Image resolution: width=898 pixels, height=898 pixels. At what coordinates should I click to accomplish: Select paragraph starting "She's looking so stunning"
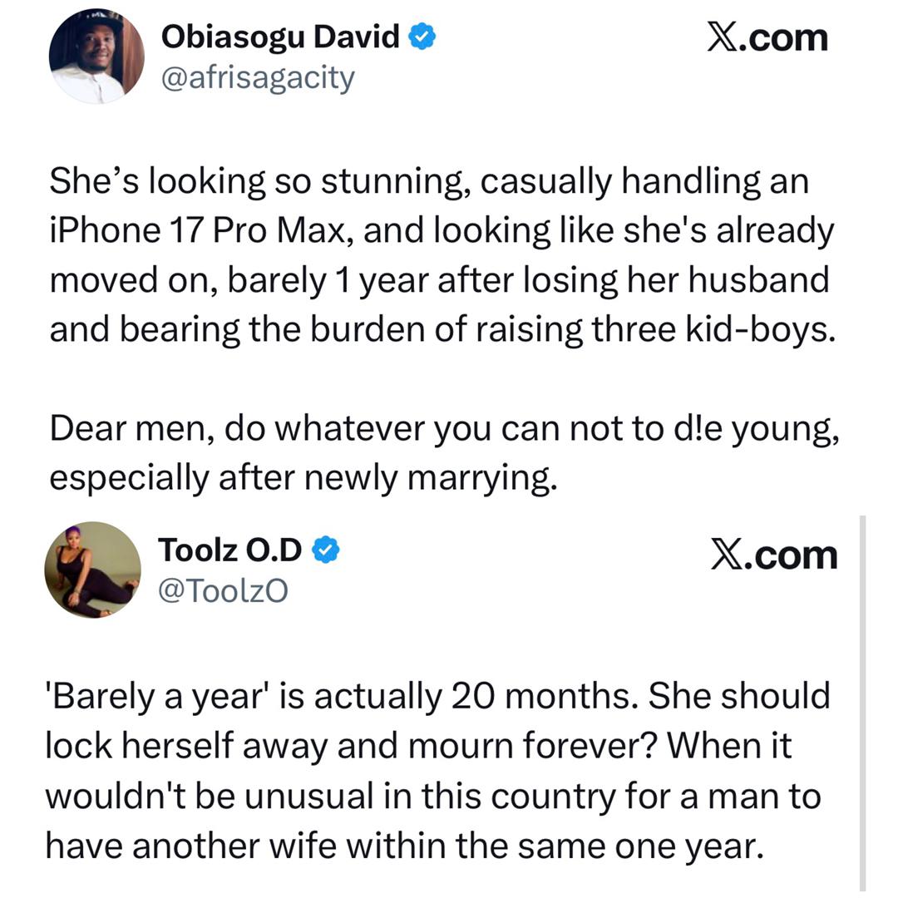pos(441,254)
